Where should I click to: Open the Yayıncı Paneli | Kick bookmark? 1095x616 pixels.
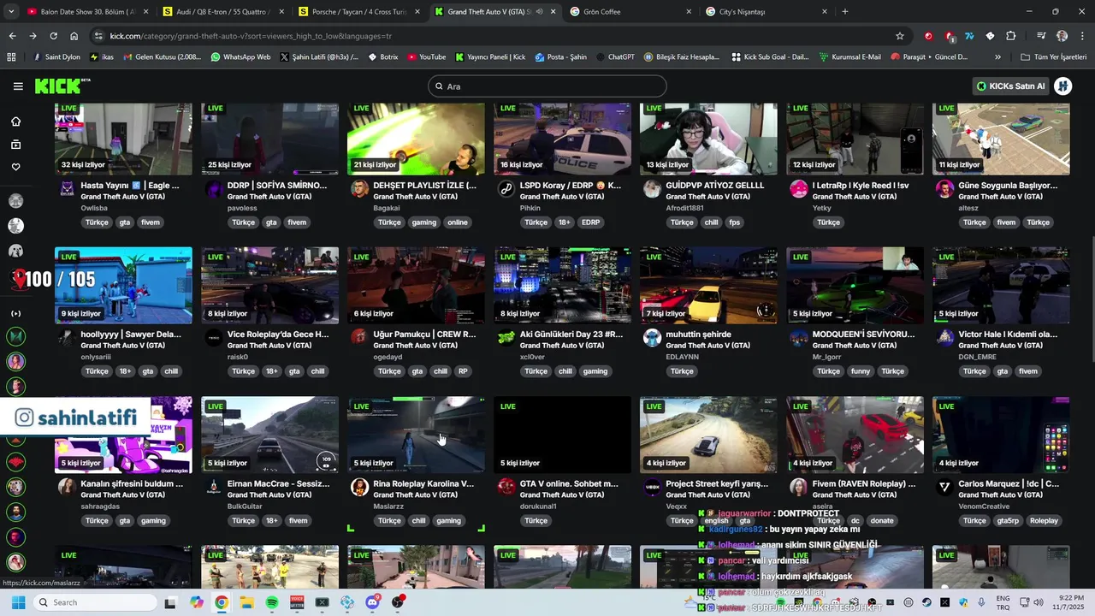tap(490, 57)
